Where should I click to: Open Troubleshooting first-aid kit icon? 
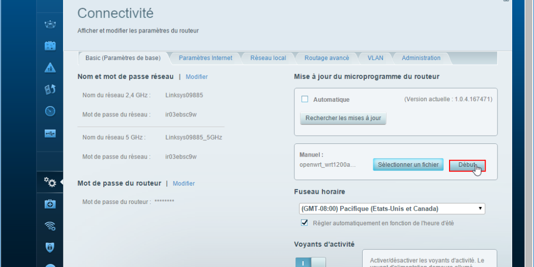coord(50,204)
